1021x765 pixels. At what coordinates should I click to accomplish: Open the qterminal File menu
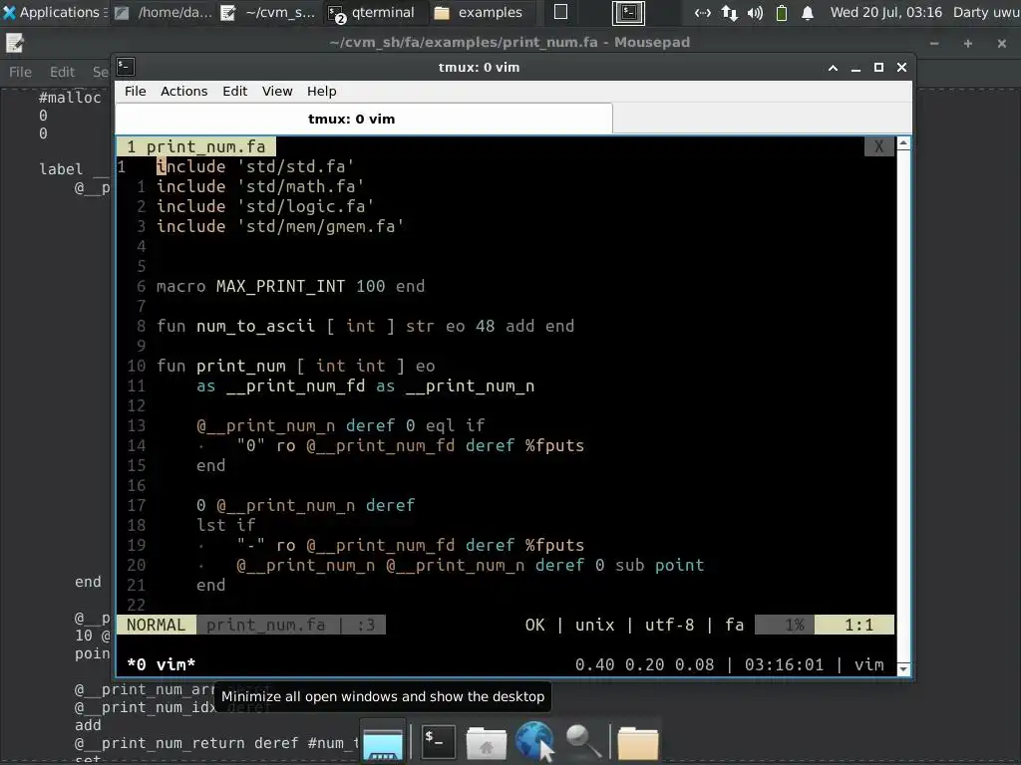[136, 91]
